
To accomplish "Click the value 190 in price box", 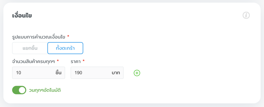I will click(x=78, y=73).
